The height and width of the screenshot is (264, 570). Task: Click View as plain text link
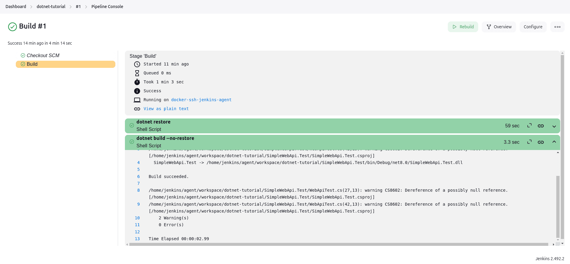pyautogui.click(x=166, y=109)
